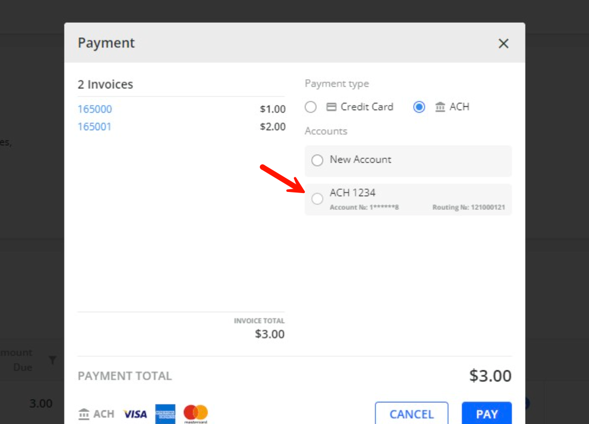Open invoice 165000 link
Viewport: 589px width, 424px height.
[94, 109]
